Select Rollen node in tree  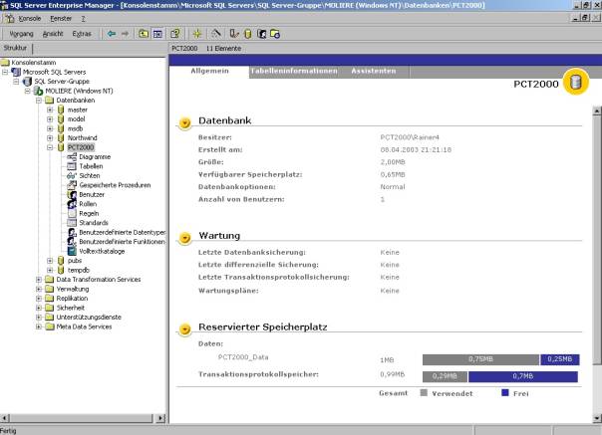coord(88,204)
